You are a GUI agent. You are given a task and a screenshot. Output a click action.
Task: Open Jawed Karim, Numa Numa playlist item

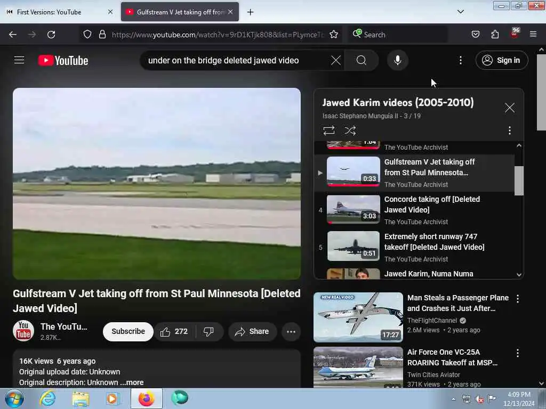point(428,274)
